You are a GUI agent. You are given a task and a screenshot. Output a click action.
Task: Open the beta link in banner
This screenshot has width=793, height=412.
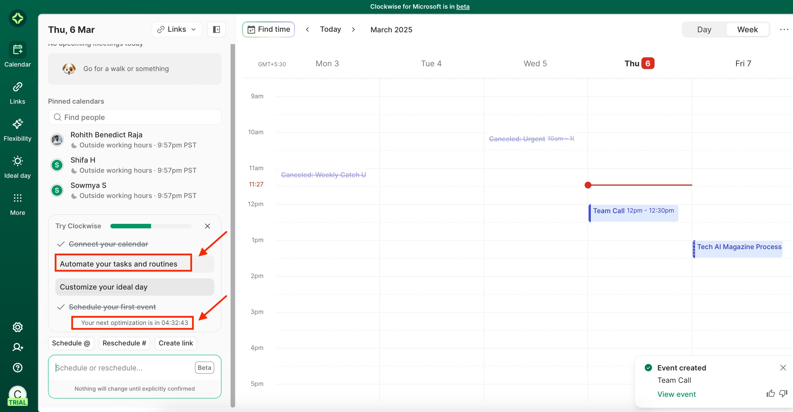click(x=463, y=6)
